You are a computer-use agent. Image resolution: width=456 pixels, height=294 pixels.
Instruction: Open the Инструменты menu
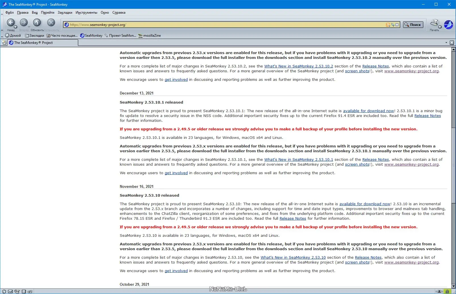[86, 13]
